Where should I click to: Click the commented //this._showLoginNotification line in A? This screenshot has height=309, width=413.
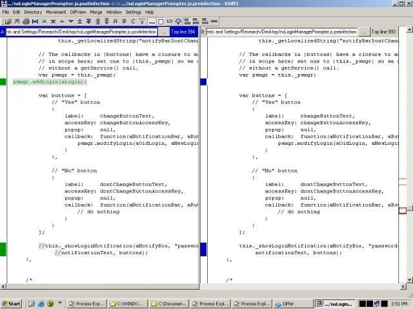[x=118, y=246]
